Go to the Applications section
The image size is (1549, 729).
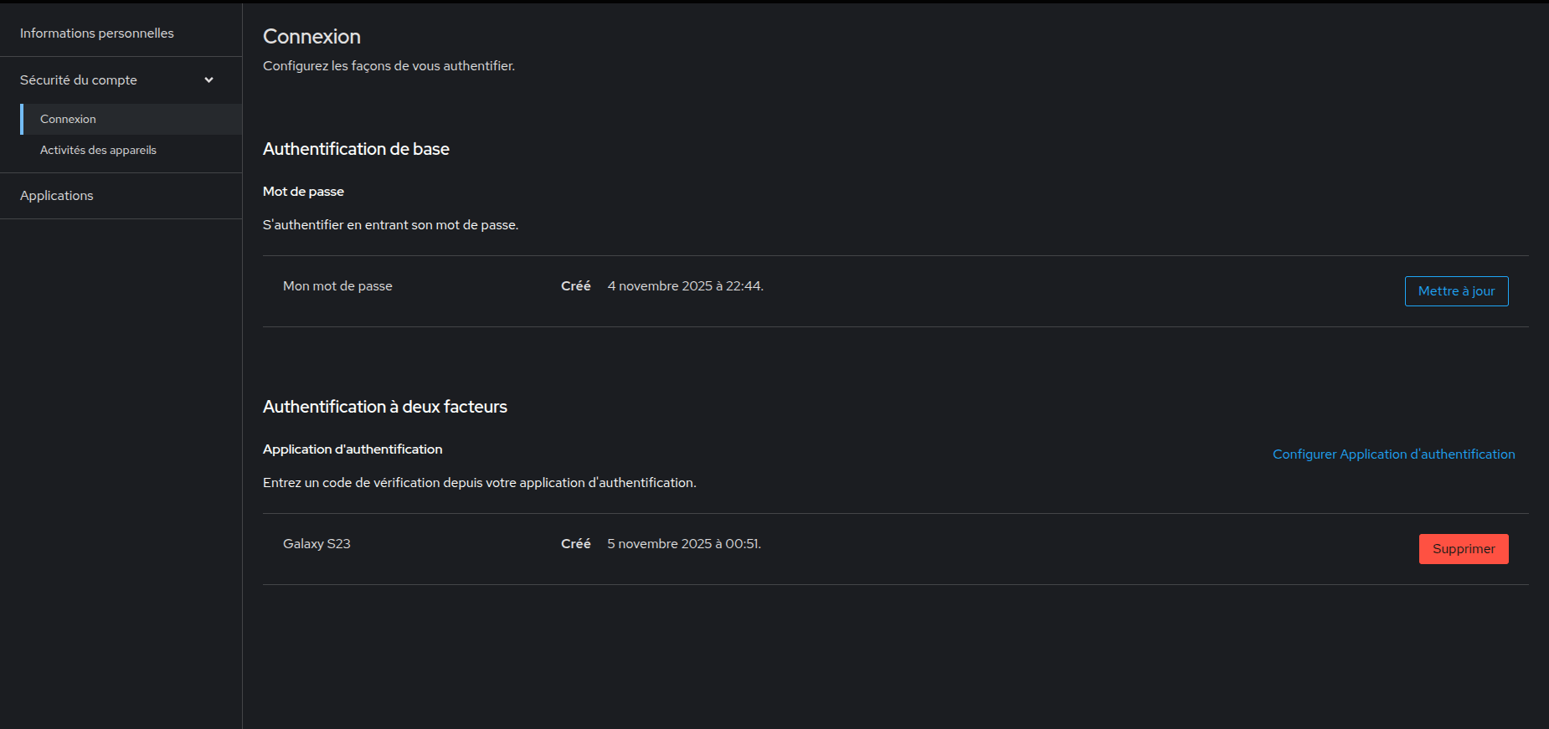tap(57, 196)
